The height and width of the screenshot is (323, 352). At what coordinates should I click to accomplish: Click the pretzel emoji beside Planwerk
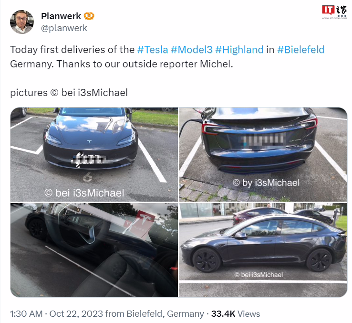pyautogui.click(x=89, y=16)
